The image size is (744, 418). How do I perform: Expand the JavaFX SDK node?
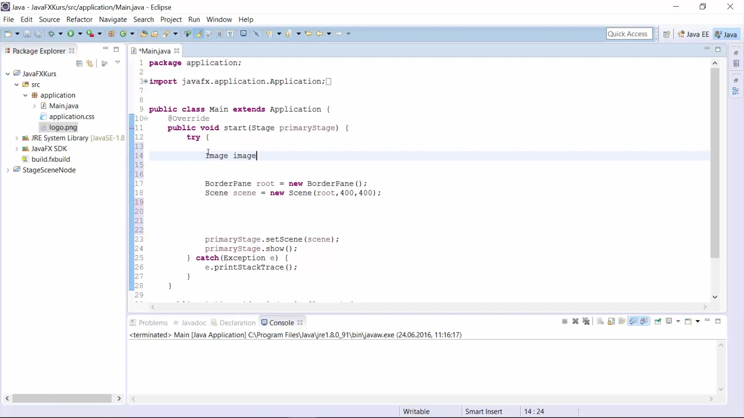click(16, 149)
